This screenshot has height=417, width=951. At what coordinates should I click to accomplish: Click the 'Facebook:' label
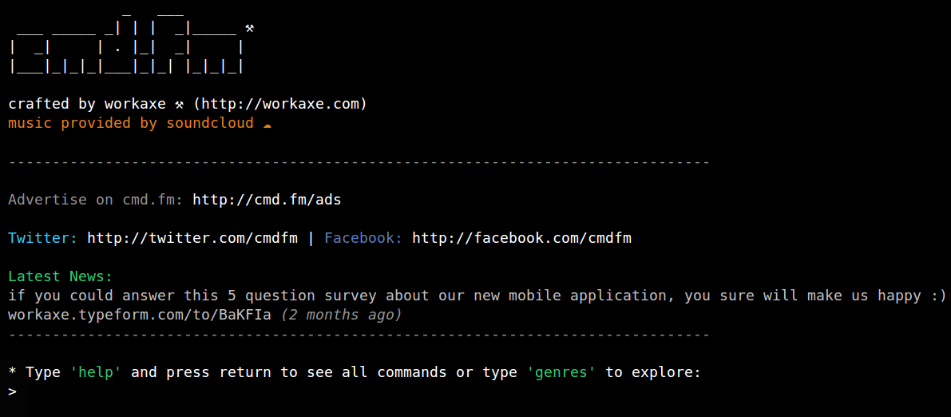pyautogui.click(x=363, y=238)
